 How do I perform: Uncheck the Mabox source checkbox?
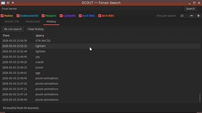[x=2, y=16]
